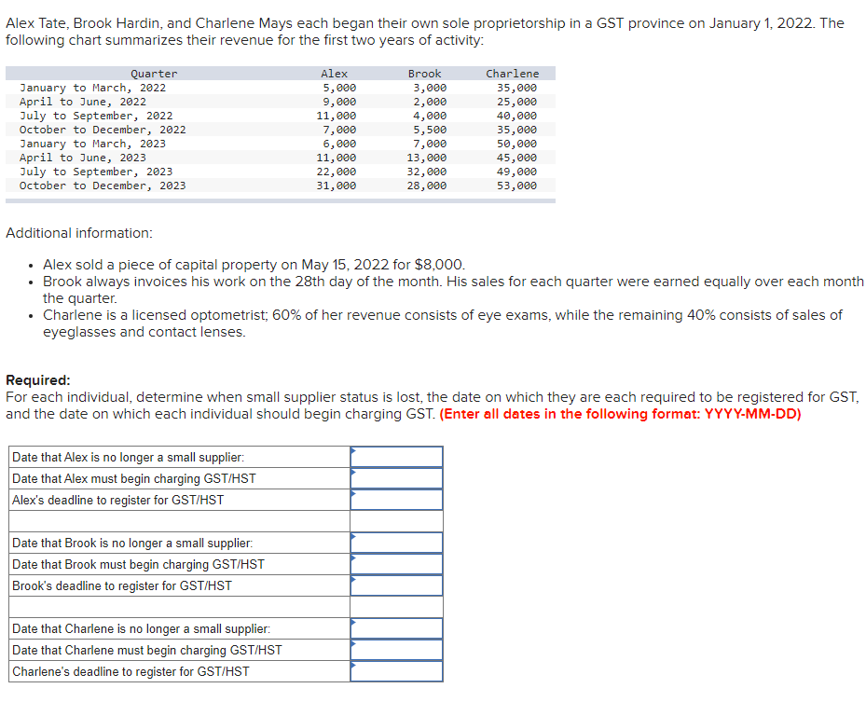Click the 'Additional information:' heading
The image size is (866, 702).
[x=79, y=233]
